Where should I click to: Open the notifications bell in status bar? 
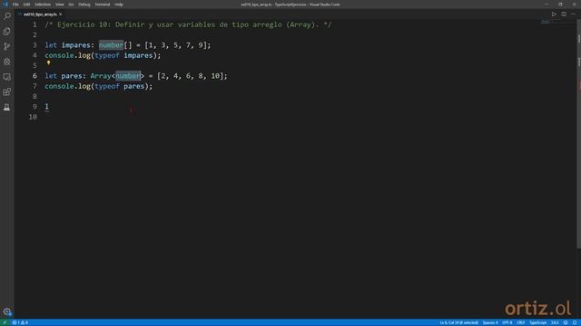click(x=575, y=322)
